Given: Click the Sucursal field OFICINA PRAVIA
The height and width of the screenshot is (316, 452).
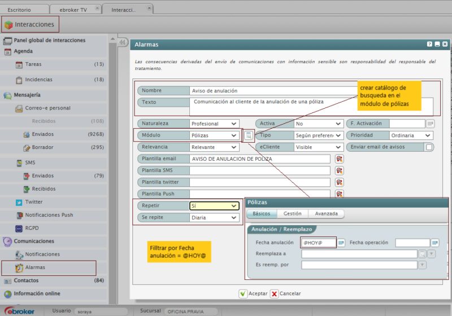Looking at the screenshot, I should (x=191, y=311).
